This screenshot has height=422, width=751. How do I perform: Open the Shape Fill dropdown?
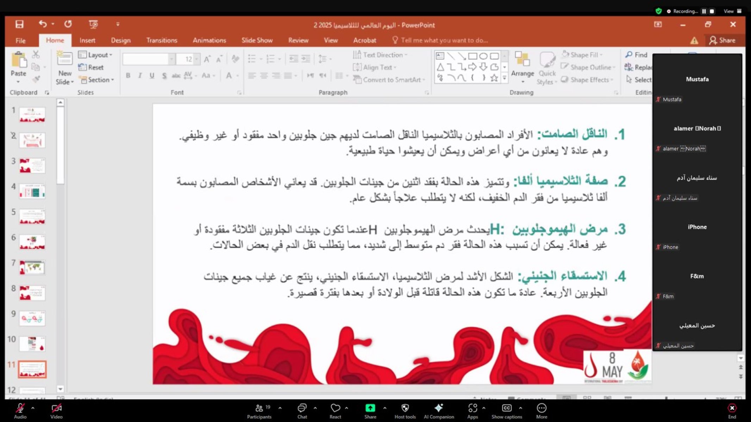point(581,55)
